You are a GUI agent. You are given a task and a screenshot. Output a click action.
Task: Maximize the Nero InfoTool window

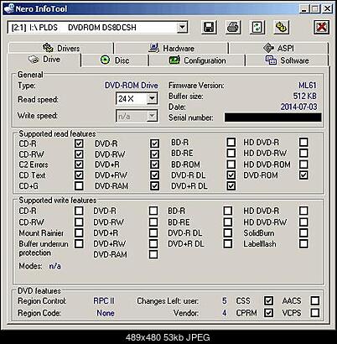(x=314, y=8)
